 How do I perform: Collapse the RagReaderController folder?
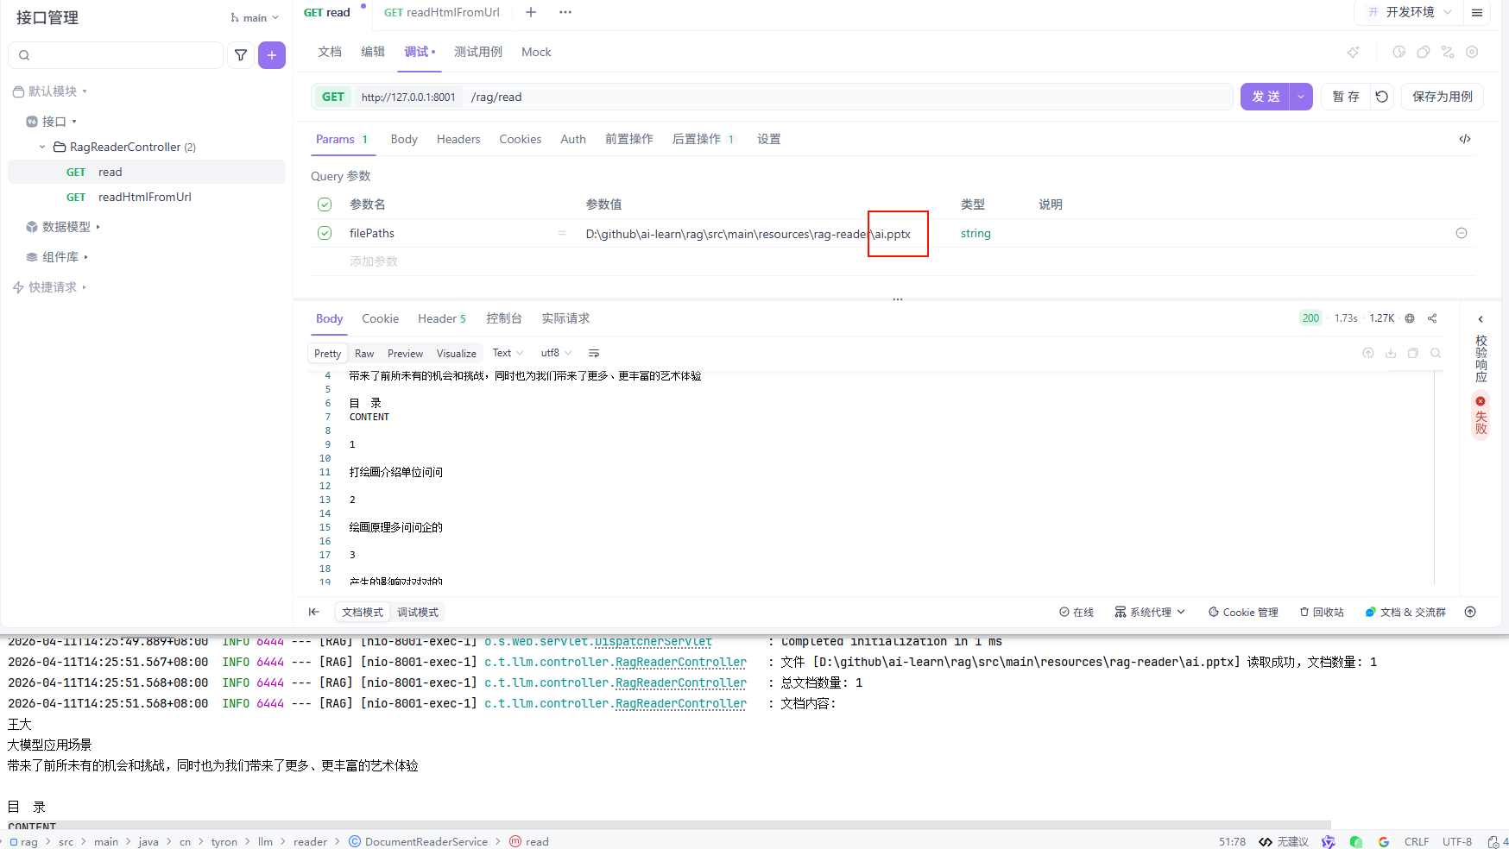[42, 147]
